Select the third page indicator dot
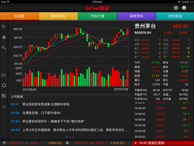The width and height of the screenshot is (194, 146). [73, 137]
